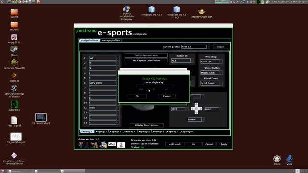This screenshot has height=173, width=308.
Task: Click Ok in the Single Key Settings dialog
Action: (137, 96)
